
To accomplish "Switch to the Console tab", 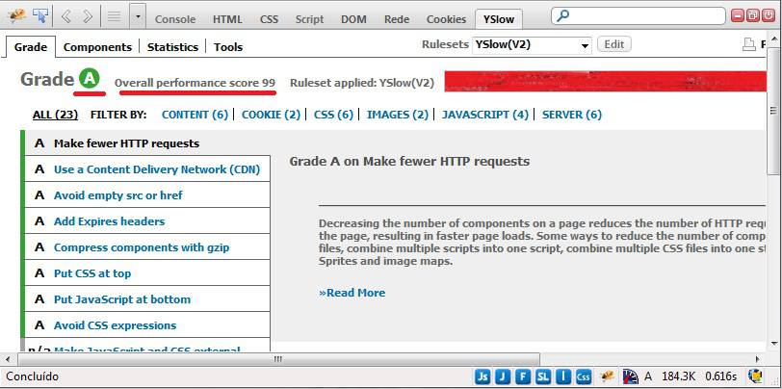I will 175,19.
